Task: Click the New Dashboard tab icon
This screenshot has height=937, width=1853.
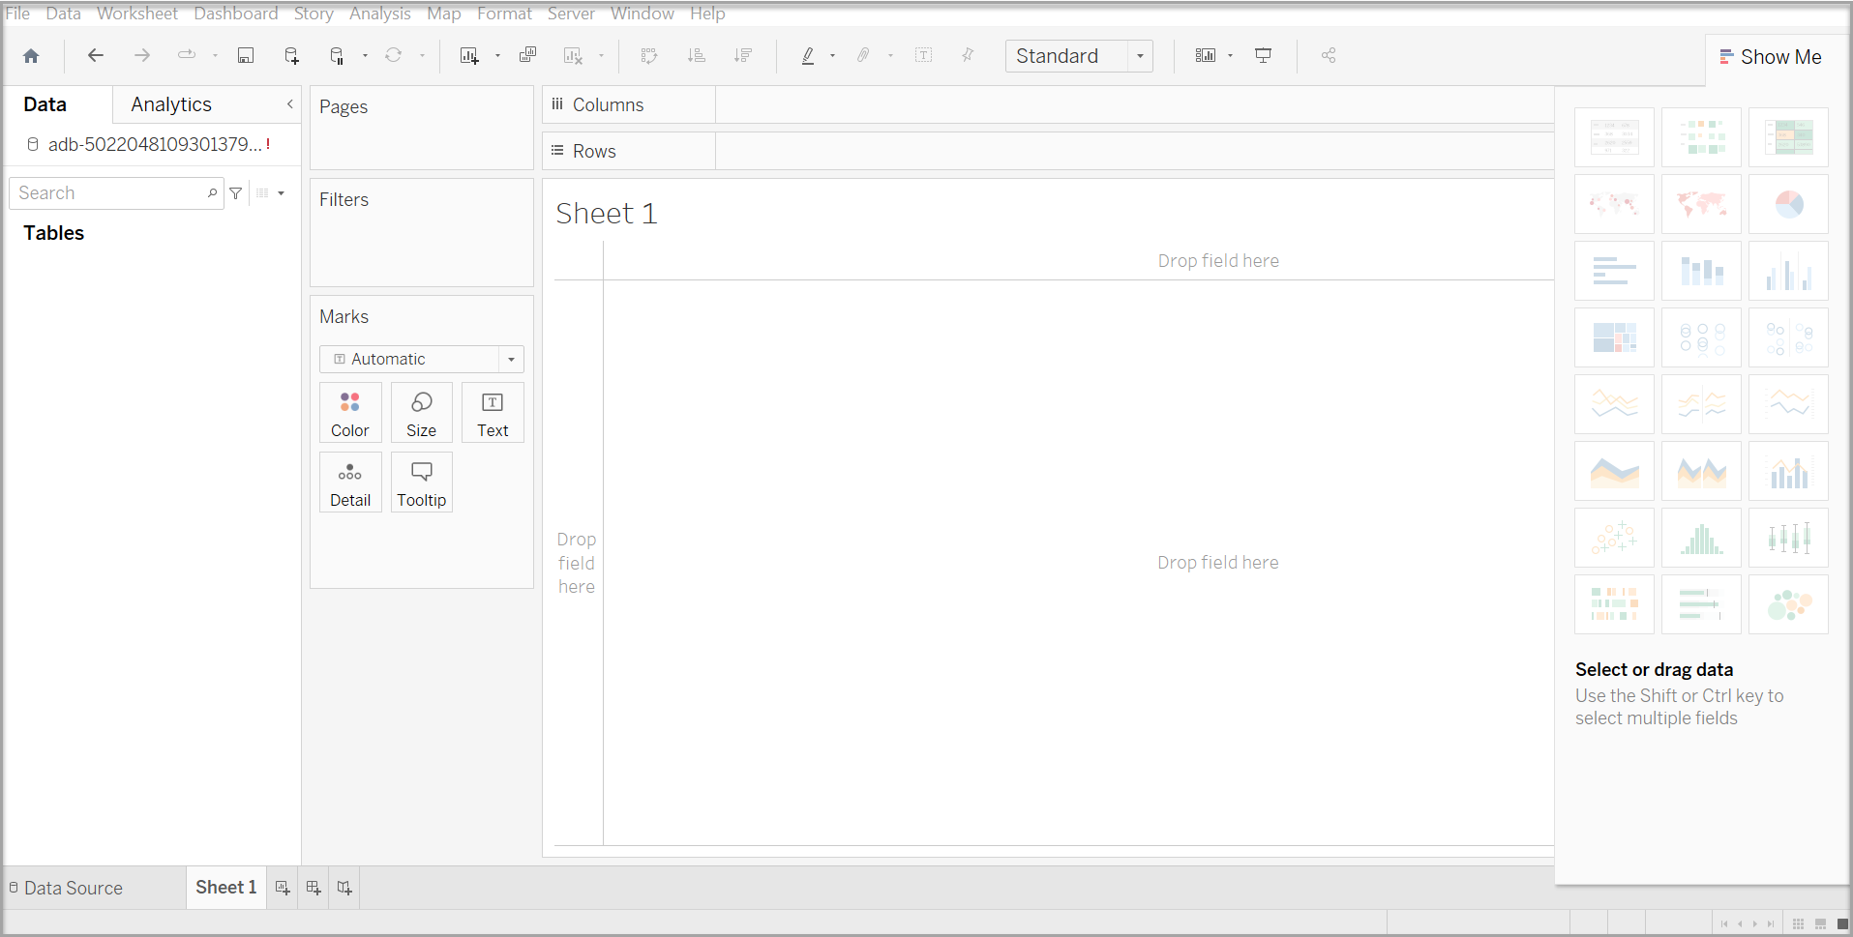Action: tap(314, 888)
